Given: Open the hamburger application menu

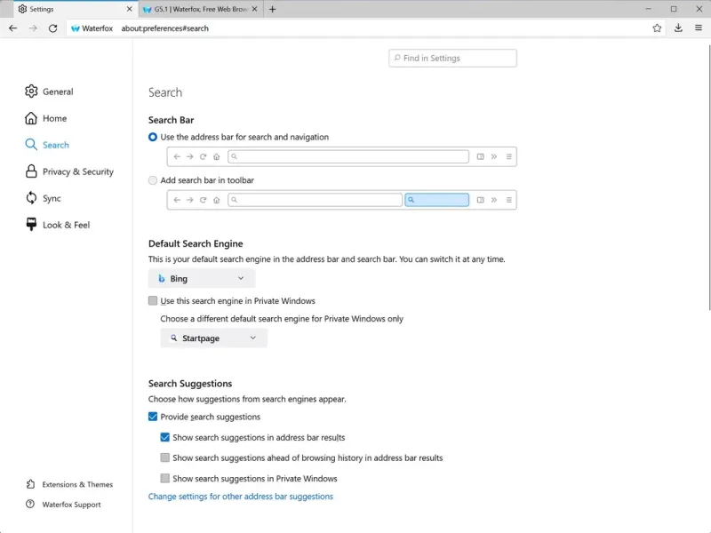Looking at the screenshot, I should pos(698,28).
